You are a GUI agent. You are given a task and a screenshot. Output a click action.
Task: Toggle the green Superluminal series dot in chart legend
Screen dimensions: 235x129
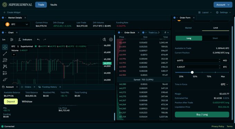pyautogui.click(x=36, y=47)
